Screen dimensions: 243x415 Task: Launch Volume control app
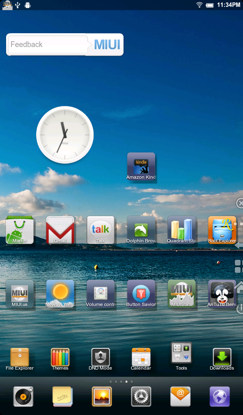pyautogui.click(x=100, y=294)
